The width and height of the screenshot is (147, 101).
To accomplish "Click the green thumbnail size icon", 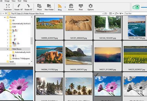I will pos(136,7).
